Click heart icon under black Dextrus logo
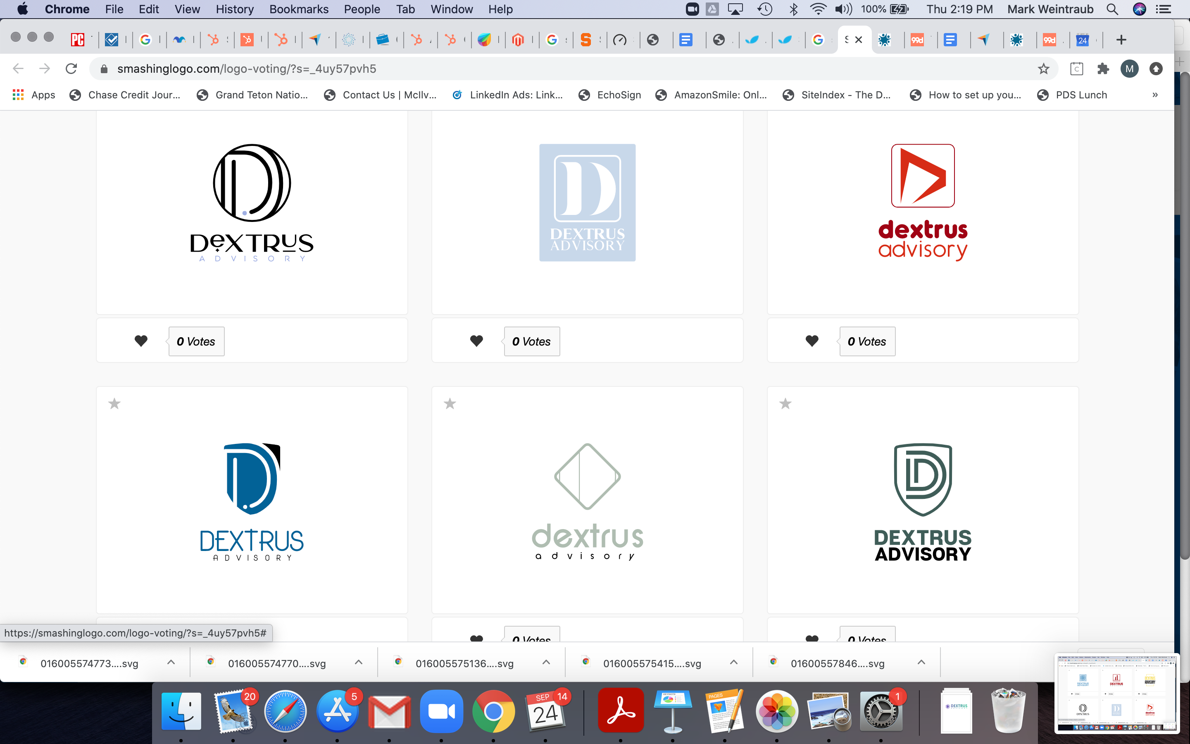The height and width of the screenshot is (744, 1190). click(x=140, y=341)
